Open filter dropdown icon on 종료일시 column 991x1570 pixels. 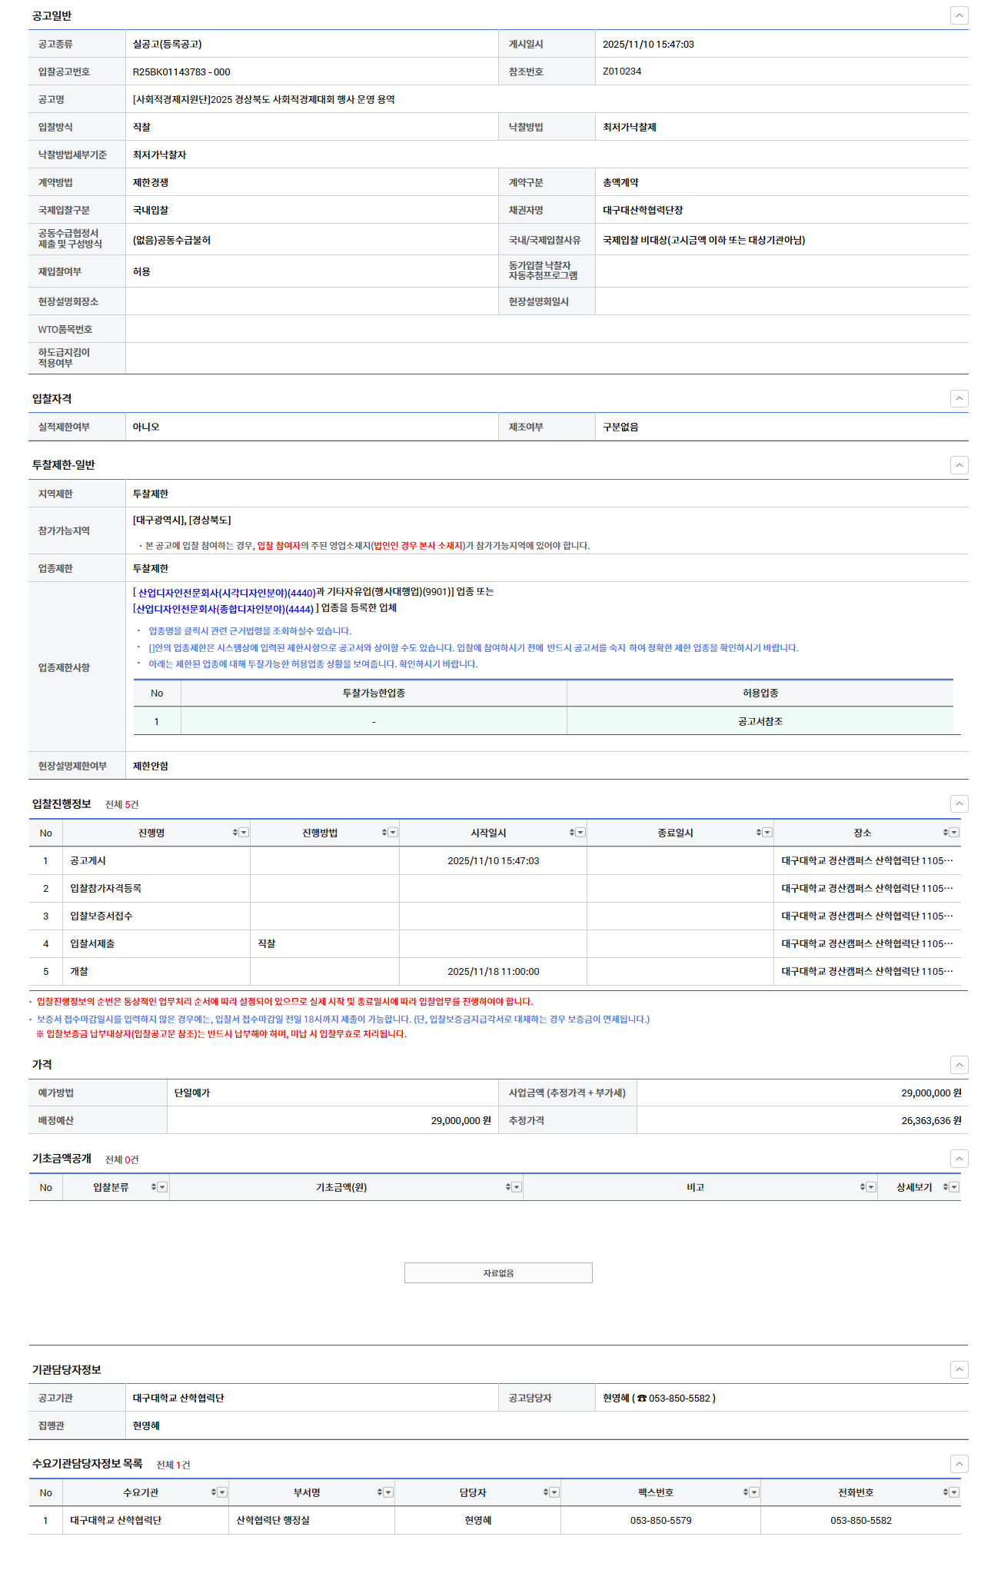[x=767, y=833]
